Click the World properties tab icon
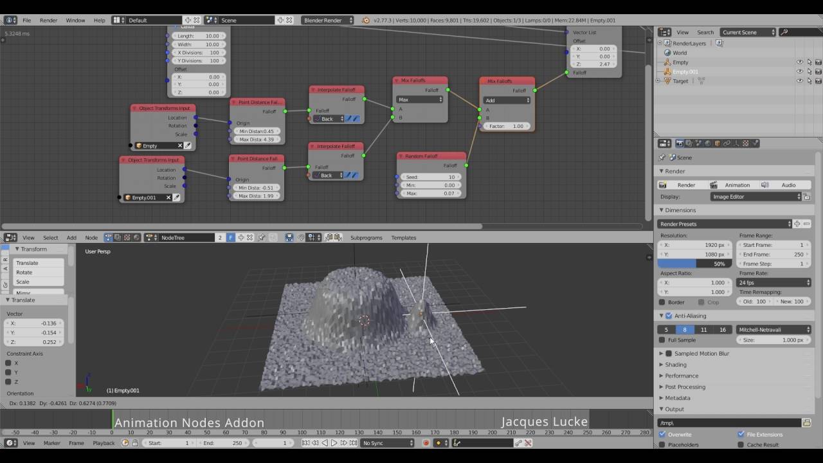Screen dimensions: 823x463 pos(708,143)
